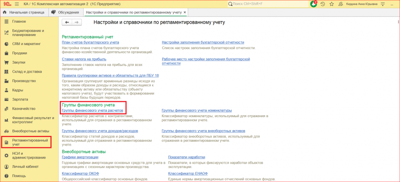The width and height of the screenshot is (400, 182).
Task: Click the НСИ и администрирование gear icon
Action: [x=7, y=155]
